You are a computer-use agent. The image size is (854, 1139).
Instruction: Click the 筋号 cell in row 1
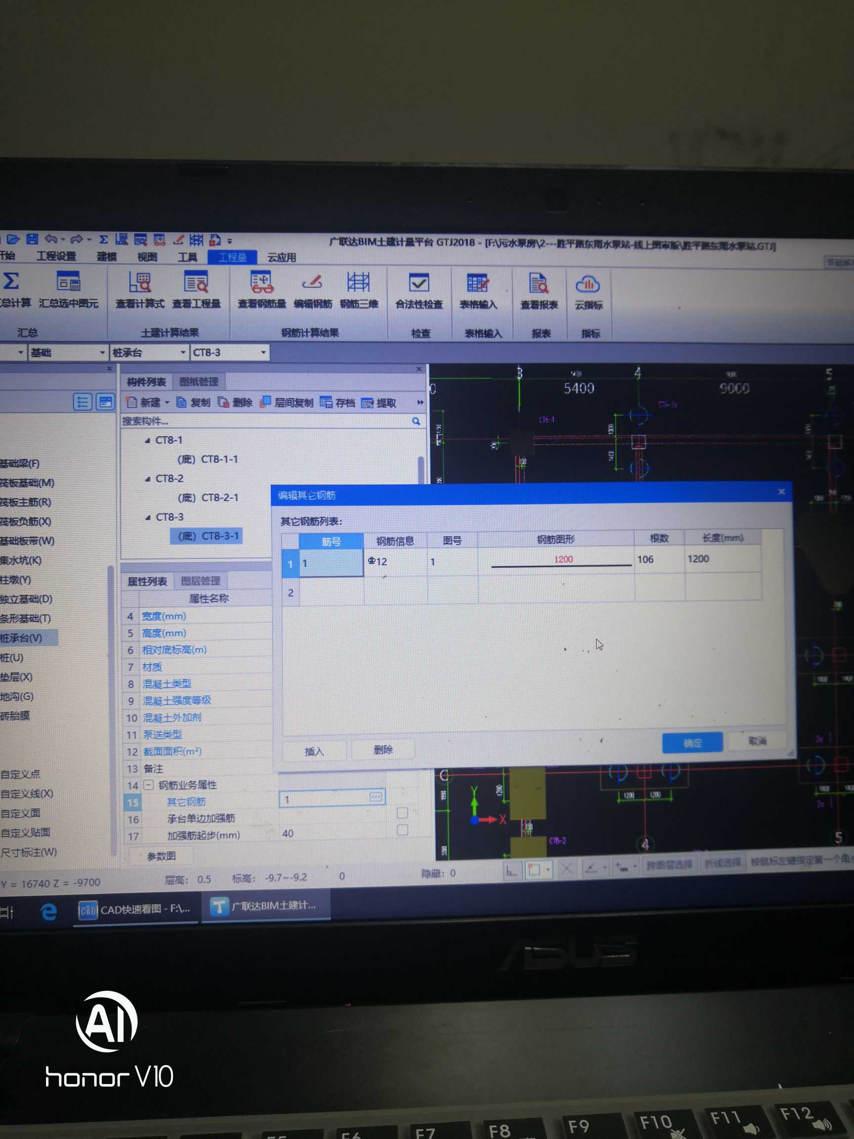[331, 563]
